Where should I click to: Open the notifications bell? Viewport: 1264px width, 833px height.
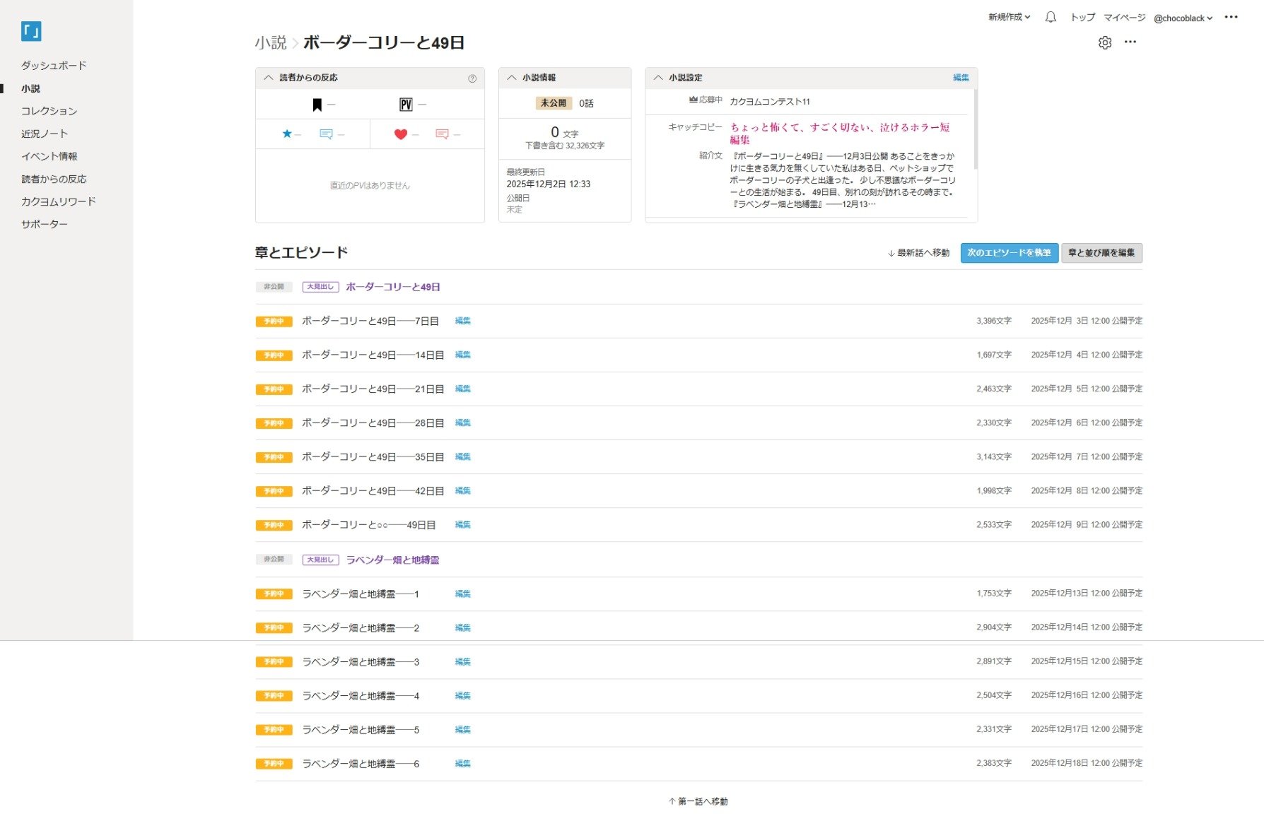click(1051, 18)
